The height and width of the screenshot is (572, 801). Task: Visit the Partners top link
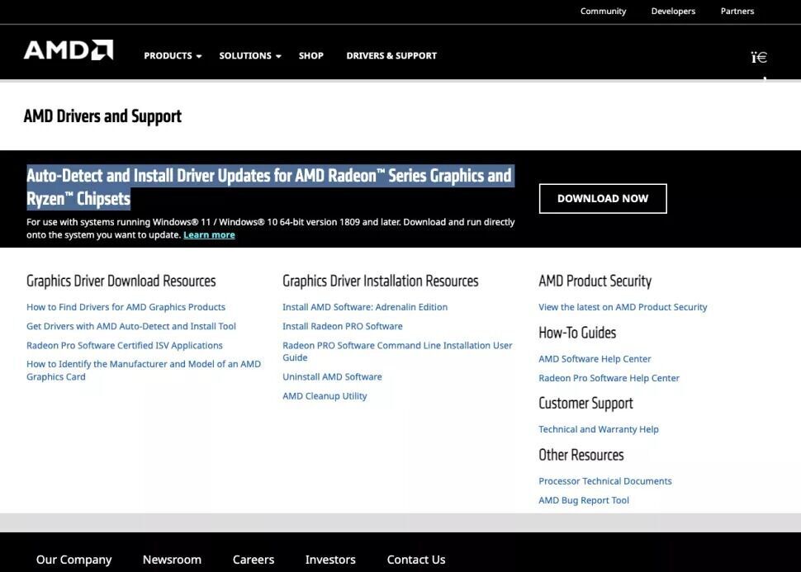[737, 12]
